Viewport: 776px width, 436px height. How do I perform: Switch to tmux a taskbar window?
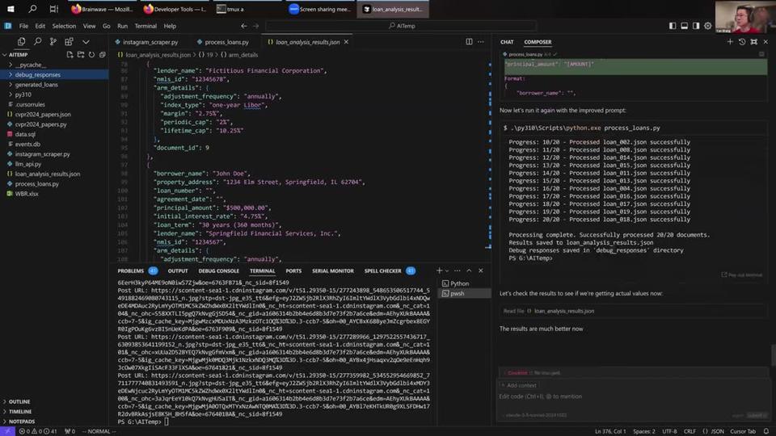click(x=247, y=9)
